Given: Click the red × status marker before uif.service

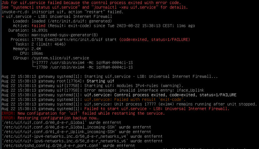Looking at the screenshot, I should point(3,17).
